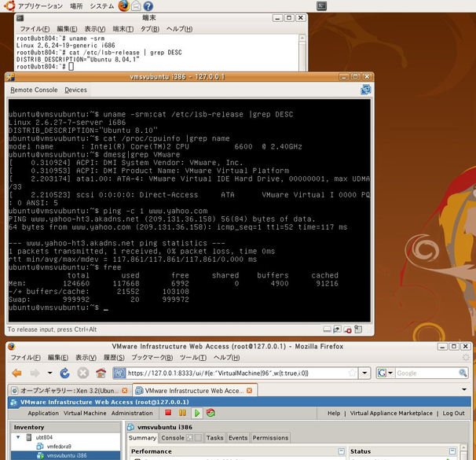476x460 pixels.
Task: Switch to the Events tab
Action: click(x=238, y=438)
